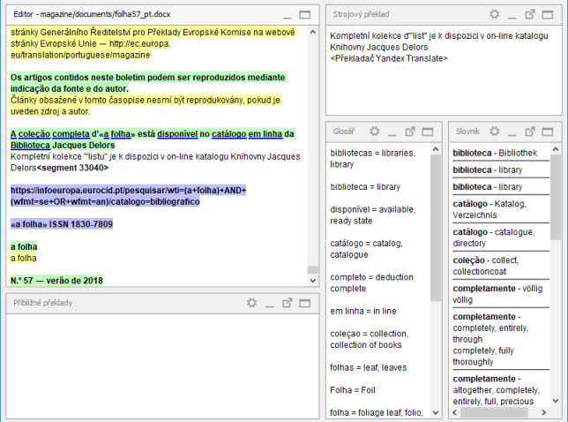Maximize the Strojový překlad pane

548,14
